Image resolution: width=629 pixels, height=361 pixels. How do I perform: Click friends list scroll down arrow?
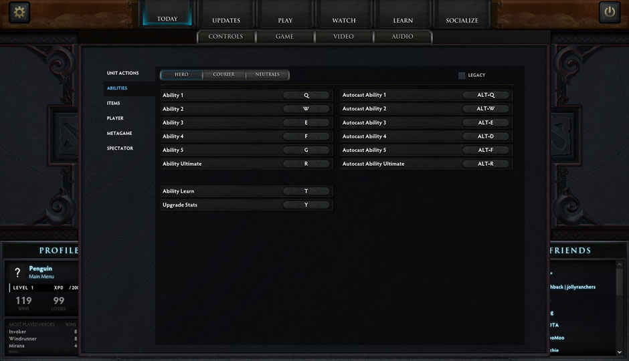tap(620, 352)
